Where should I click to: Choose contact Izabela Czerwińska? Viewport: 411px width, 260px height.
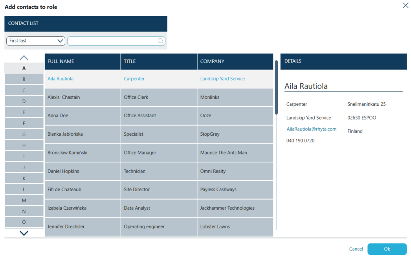[67, 208]
